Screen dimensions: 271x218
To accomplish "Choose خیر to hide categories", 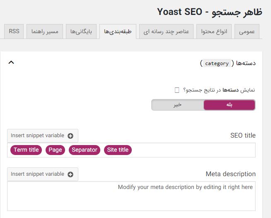I will [178, 105].
